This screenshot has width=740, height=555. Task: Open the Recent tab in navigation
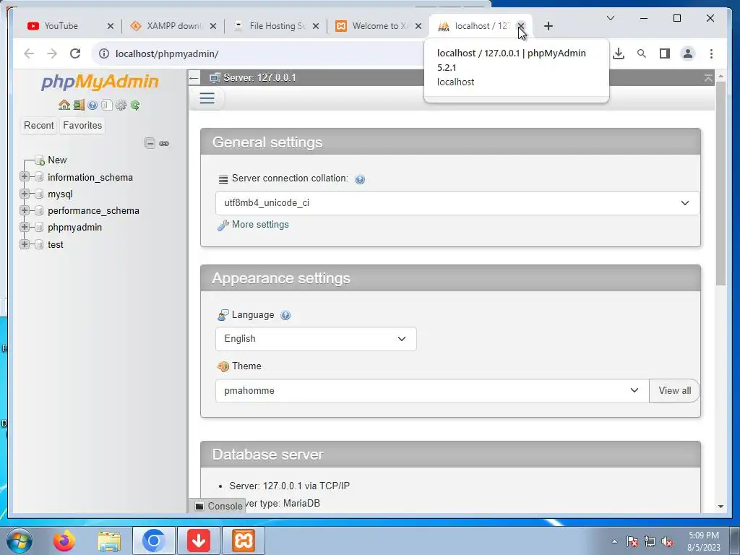coord(39,126)
